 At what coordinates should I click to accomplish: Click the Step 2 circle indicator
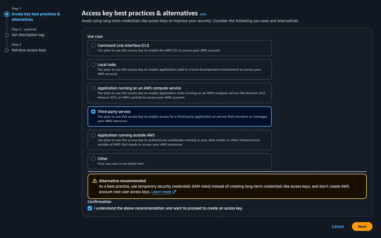pos(7,35)
